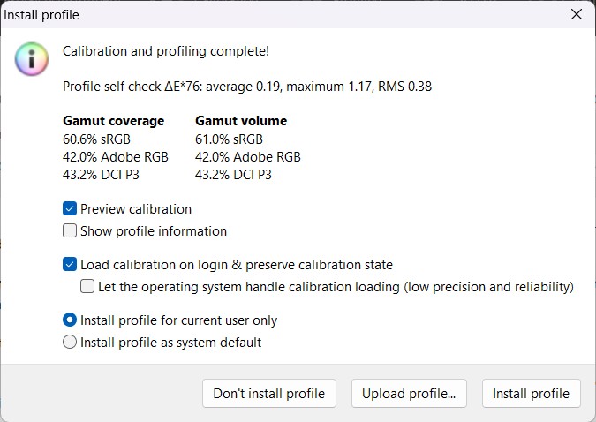Screen dimensions: 596x422
Task: Enable Show profile information
Action: click(x=70, y=231)
